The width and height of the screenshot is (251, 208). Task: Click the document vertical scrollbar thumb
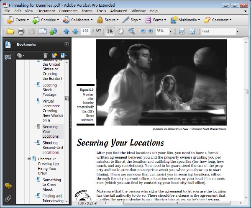[x=246, y=92]
